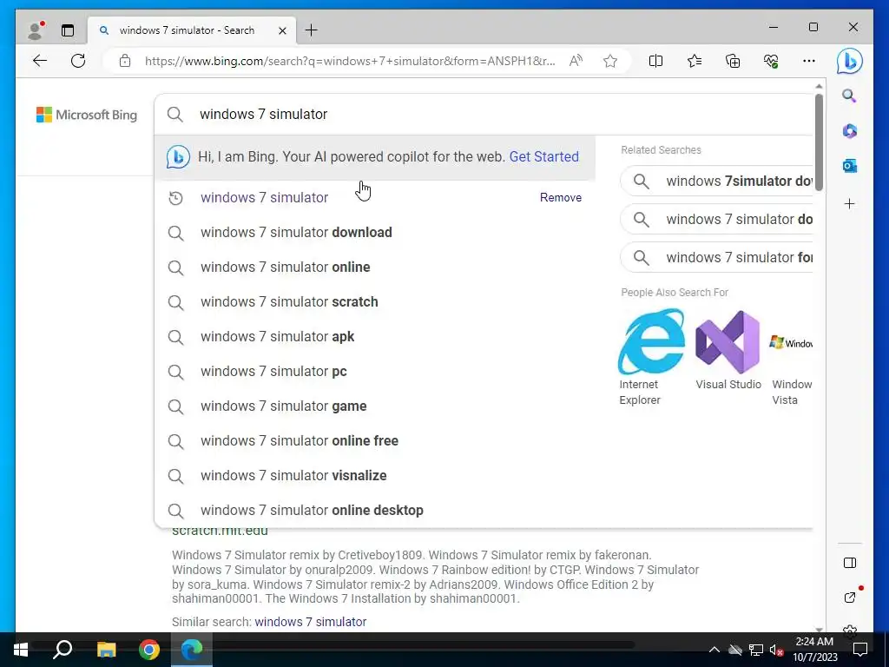Viewport: 889px width, 667px height.
Task: Click the Microsoft Bing logo
Action: 87,115
